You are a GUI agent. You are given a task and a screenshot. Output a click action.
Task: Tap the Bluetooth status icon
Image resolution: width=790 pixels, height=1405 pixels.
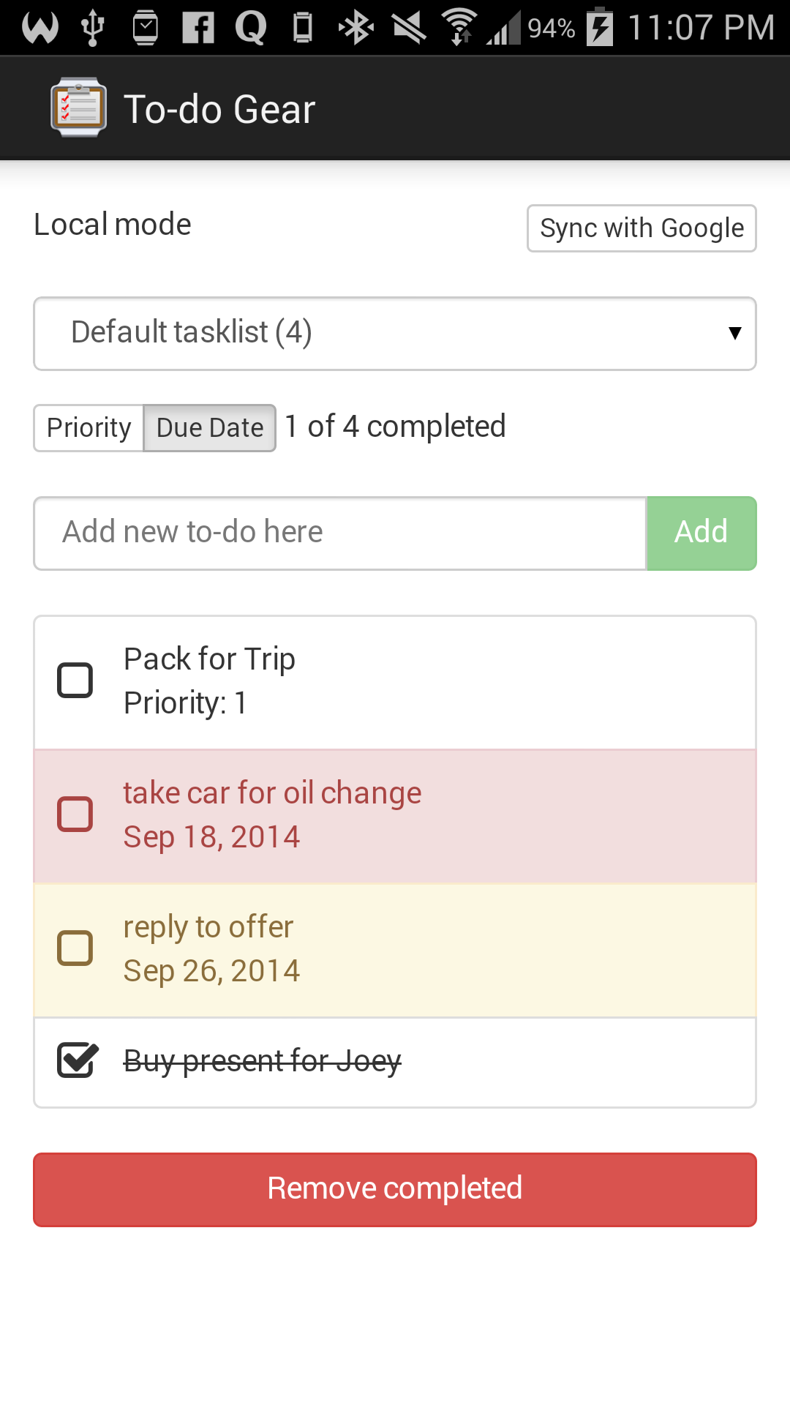tap(356, 28)
